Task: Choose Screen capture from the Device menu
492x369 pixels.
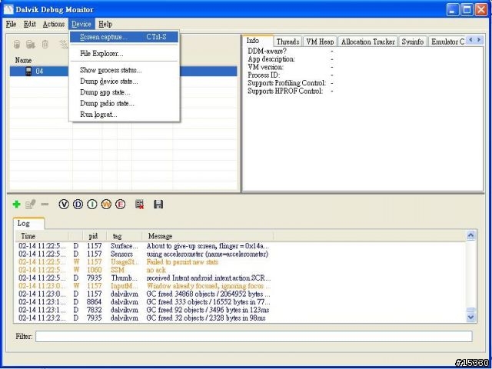Action: (125, 37)
